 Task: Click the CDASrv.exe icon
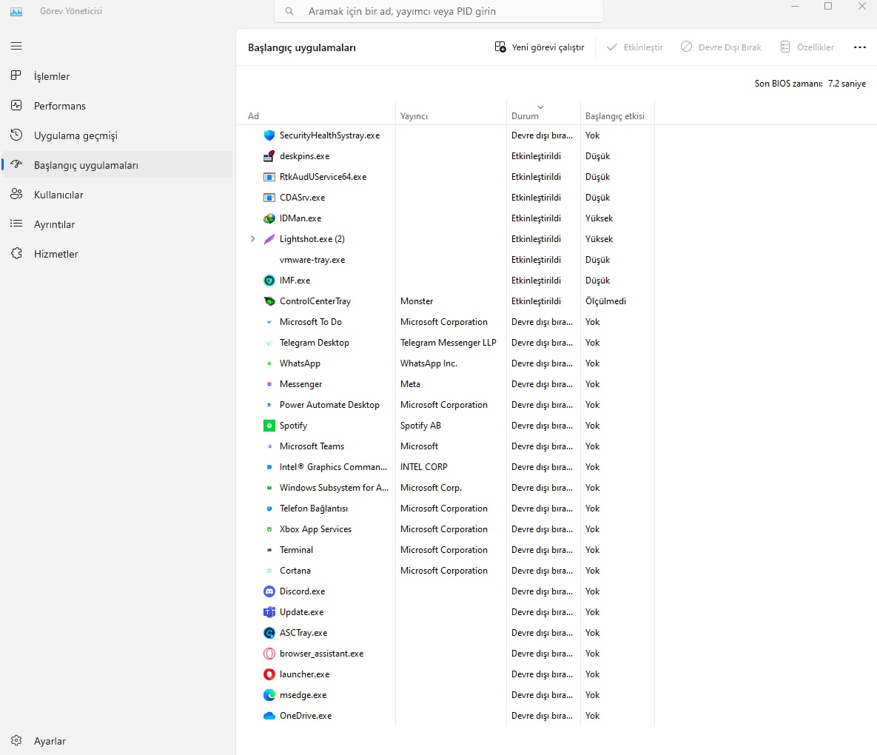[x=269, y=198]
